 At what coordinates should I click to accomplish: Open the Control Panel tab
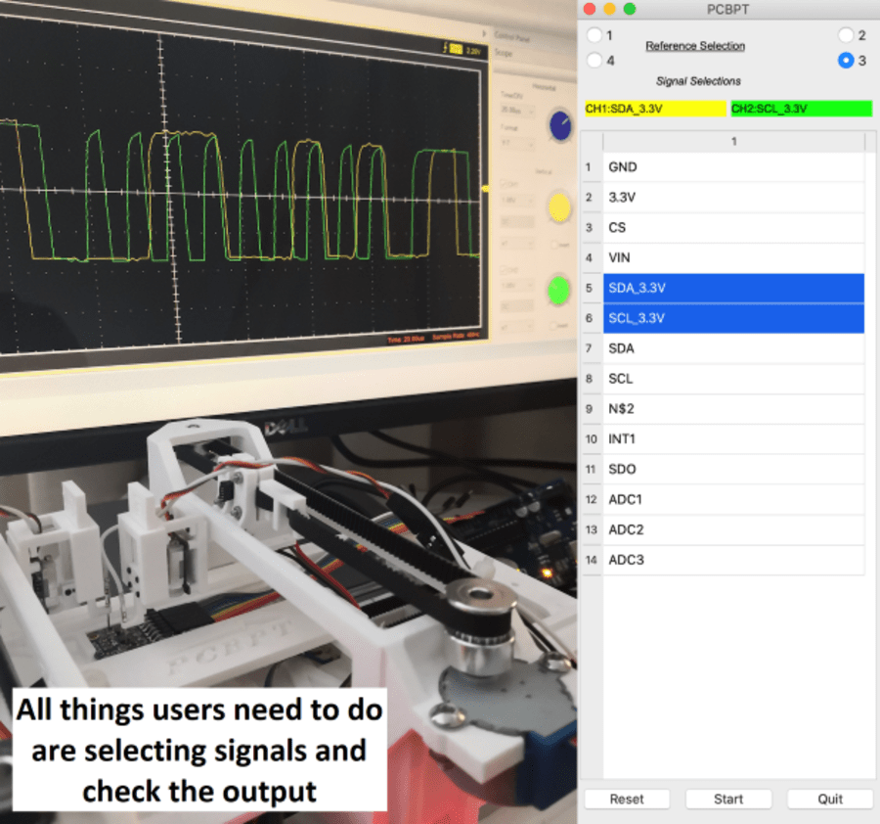pos(511,35)
